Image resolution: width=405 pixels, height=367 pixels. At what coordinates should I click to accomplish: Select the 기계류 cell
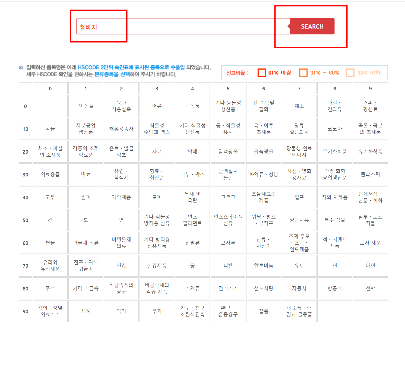point(192,289)
